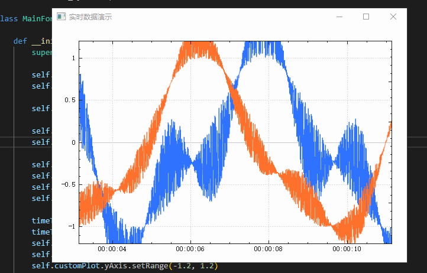Click the y-axis label 0
Screen dimensions: 427x273
(x=73, y=142)
